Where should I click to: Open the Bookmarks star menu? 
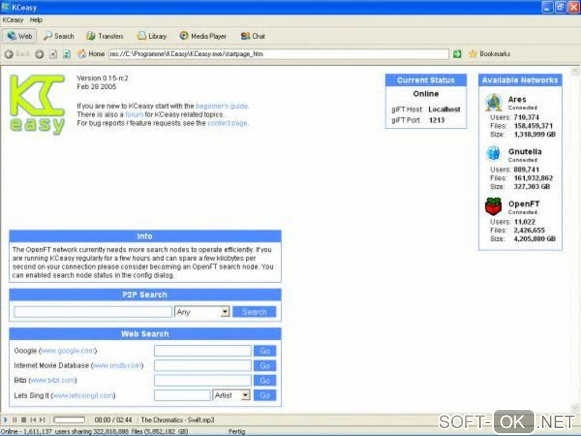(489, 54)
